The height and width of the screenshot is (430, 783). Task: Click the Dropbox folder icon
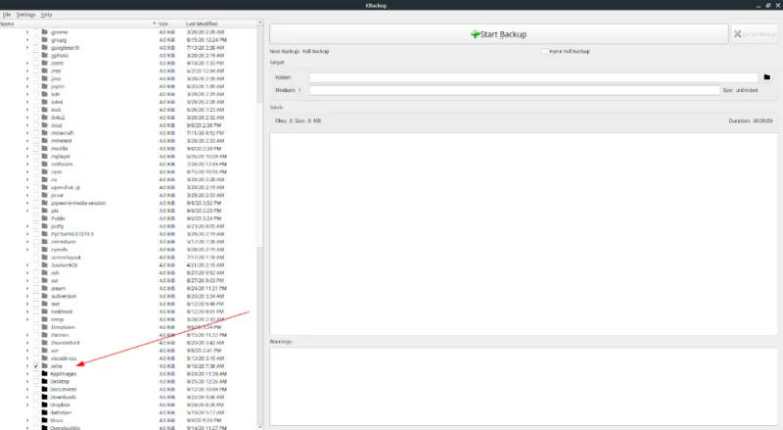44,405
